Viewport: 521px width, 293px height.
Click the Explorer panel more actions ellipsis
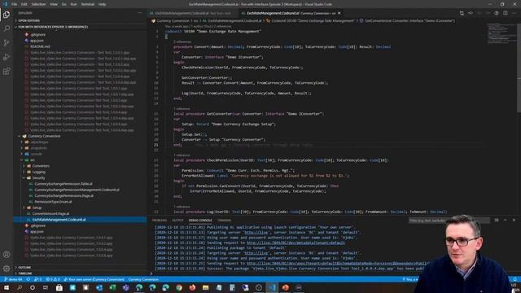pos(139,13)
